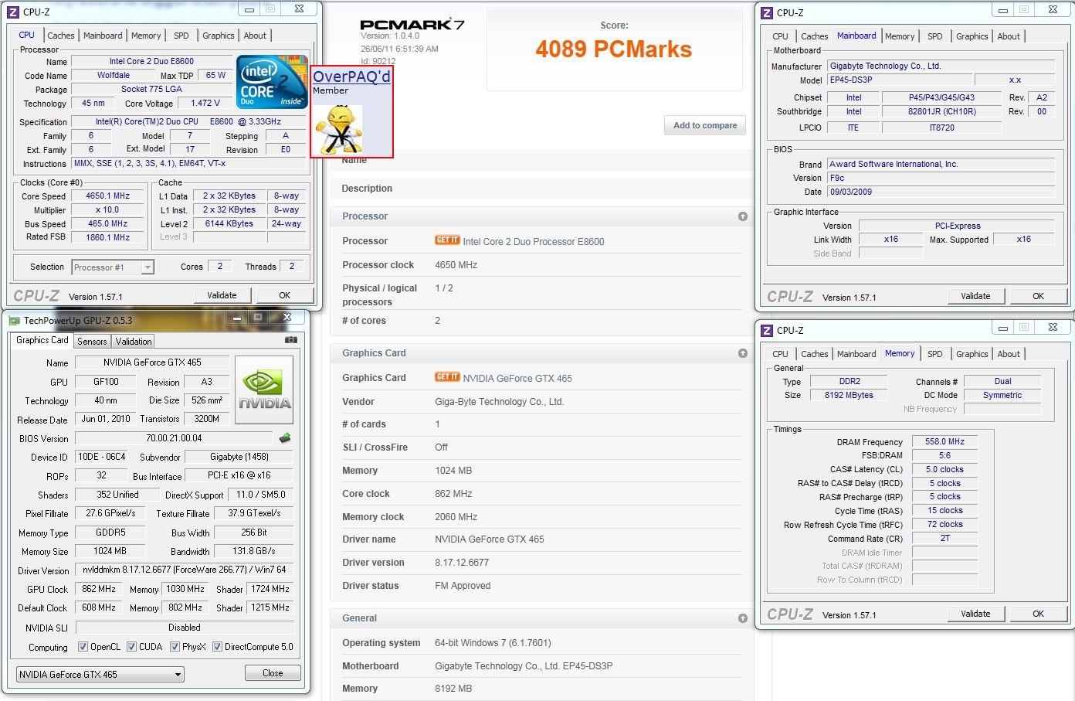This screenshot has width=1075, height=701.
Task: Click the BIOS date 09/03/2009
Action: [941, 192]
